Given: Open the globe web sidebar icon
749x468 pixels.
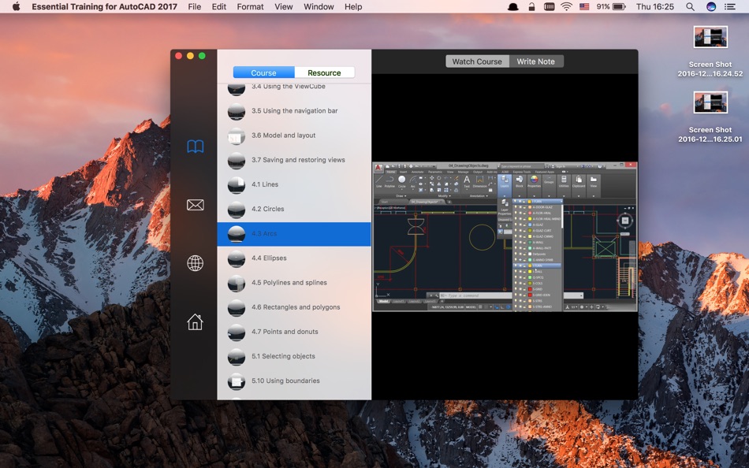Looking at the screenshot, I should coord(195,263).
